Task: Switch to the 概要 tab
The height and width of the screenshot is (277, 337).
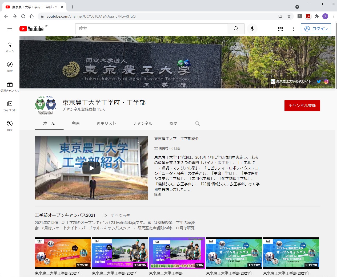Action: (173, 123)
